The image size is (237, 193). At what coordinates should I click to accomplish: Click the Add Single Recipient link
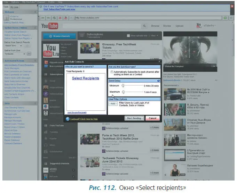pyautogui.click(x=77, y=112)
